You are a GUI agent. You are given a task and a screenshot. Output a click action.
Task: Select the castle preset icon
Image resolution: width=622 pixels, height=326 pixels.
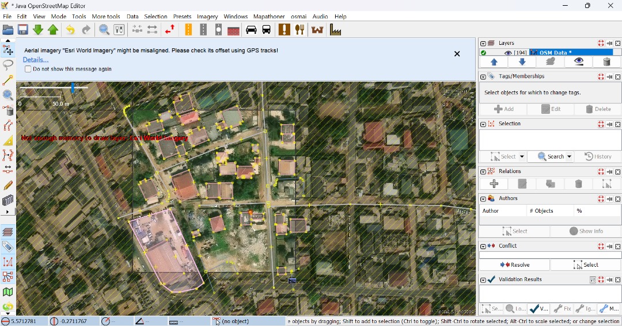click(317, 30)
